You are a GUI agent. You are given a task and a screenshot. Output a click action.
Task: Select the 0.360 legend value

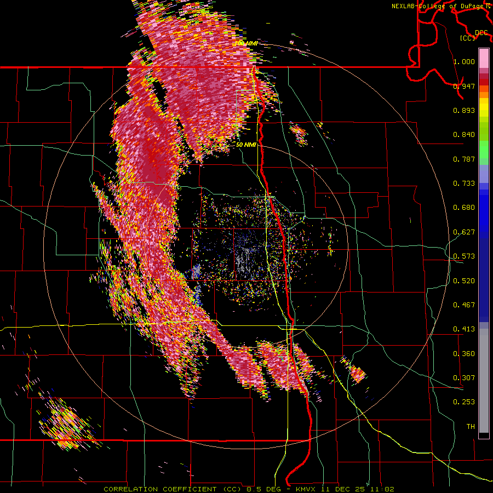tap(464, 354)
